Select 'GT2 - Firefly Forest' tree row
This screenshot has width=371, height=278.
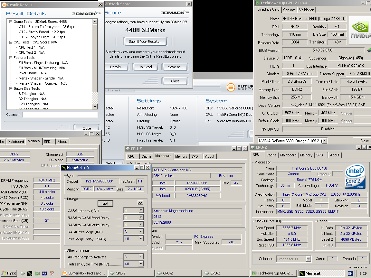tap(42, 32)
